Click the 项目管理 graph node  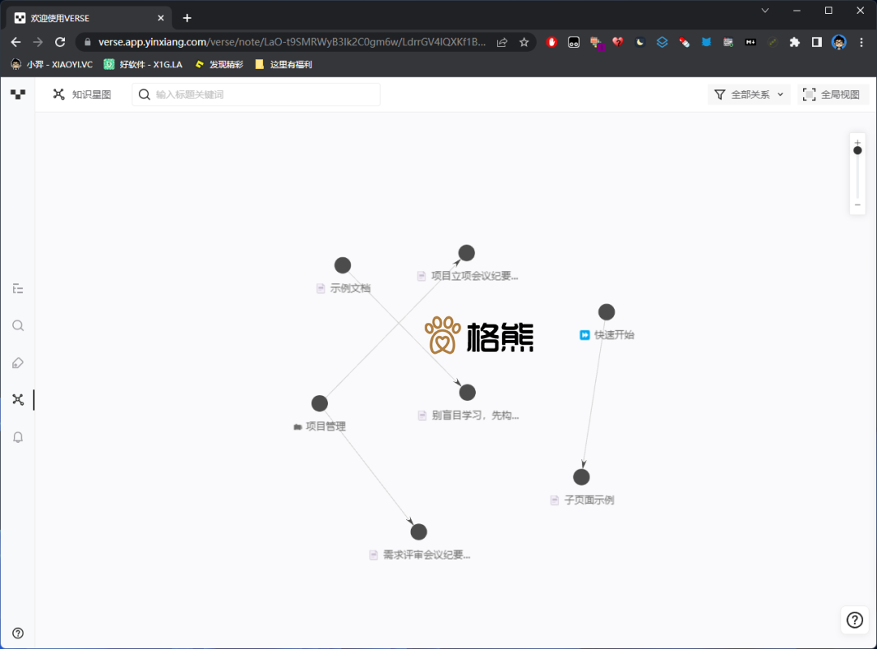click(319, 403)
